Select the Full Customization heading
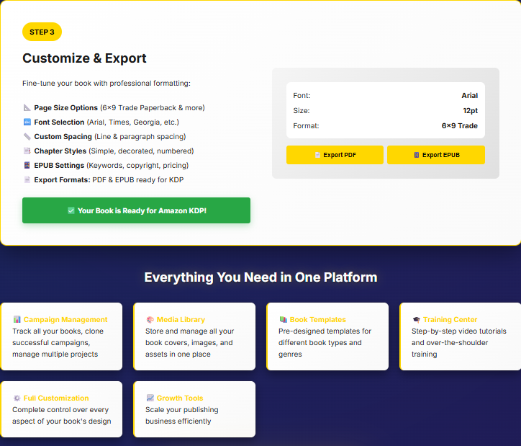 [x=56, y=398]
